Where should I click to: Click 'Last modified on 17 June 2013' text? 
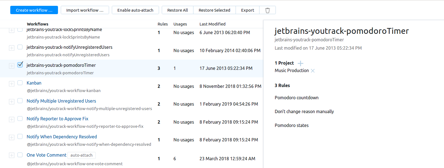tap(318, 48)
